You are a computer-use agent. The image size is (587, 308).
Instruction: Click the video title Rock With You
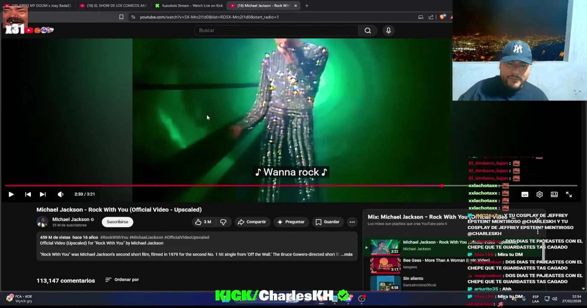[119, 210]
